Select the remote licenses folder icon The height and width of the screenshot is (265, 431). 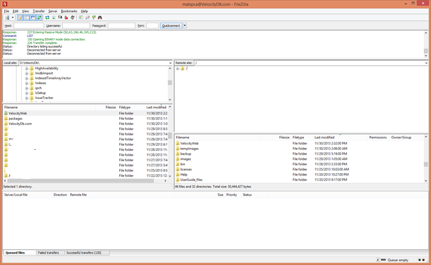pos(178,170)
